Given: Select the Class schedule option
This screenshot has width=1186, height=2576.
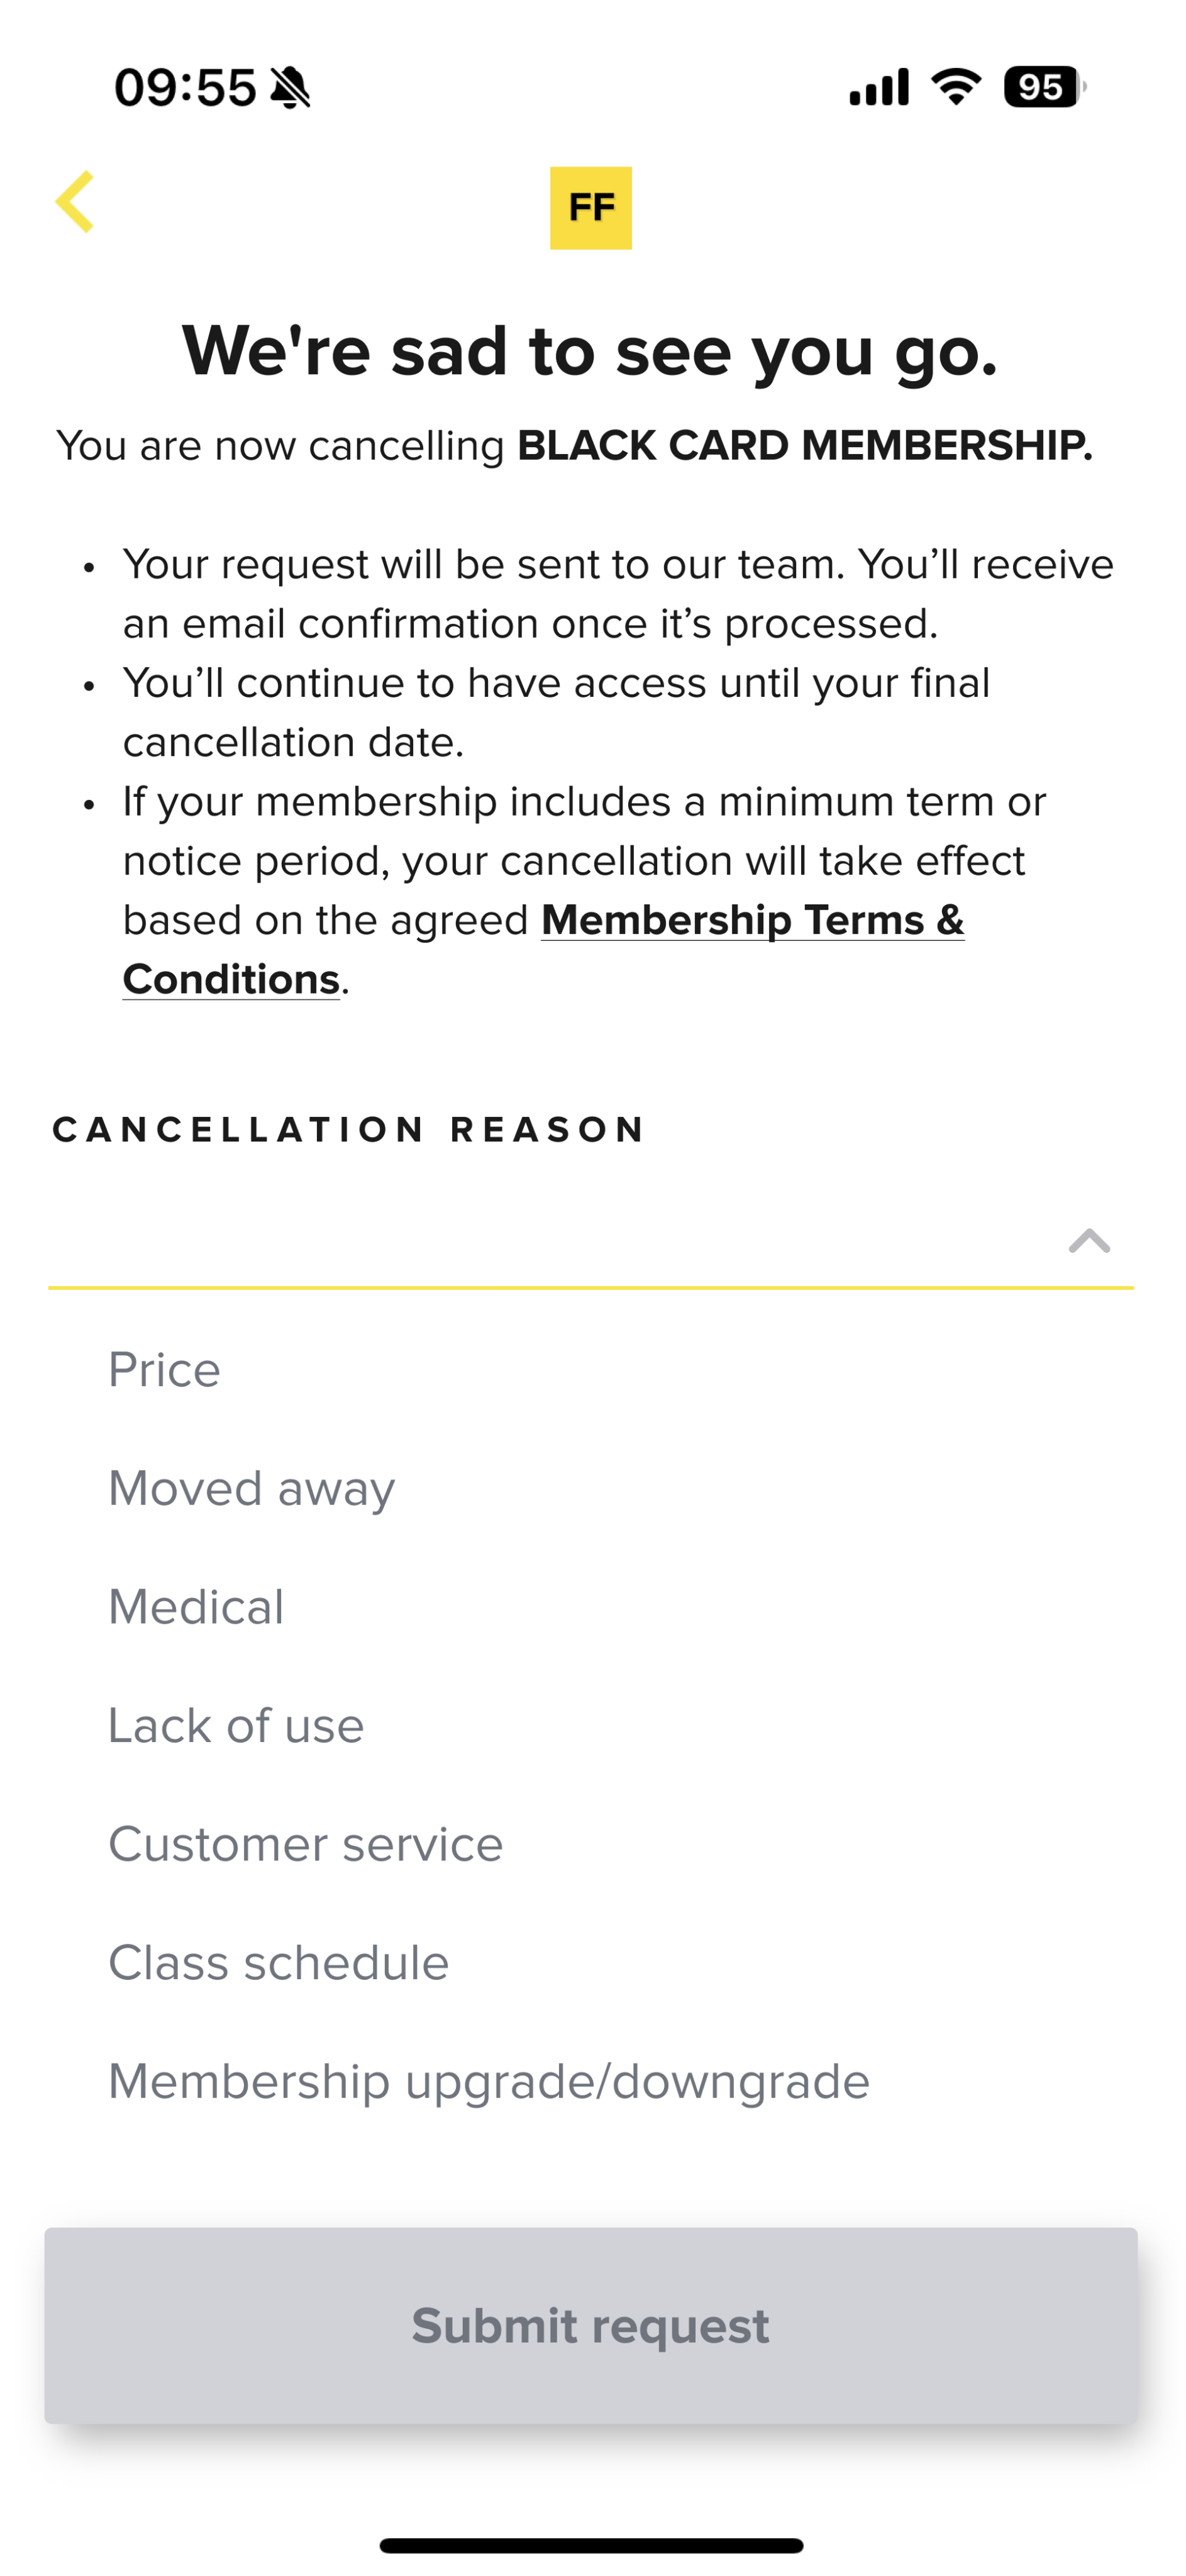Looking at the screenshot, I should [x=279, y=1962].
